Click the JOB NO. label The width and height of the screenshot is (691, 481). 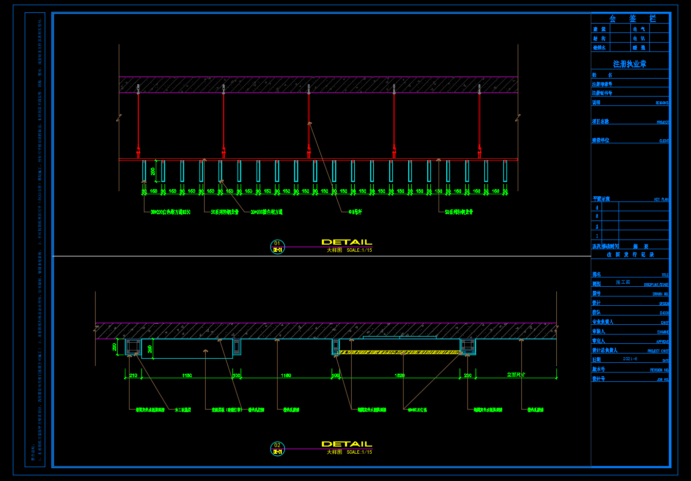point(663,380)
